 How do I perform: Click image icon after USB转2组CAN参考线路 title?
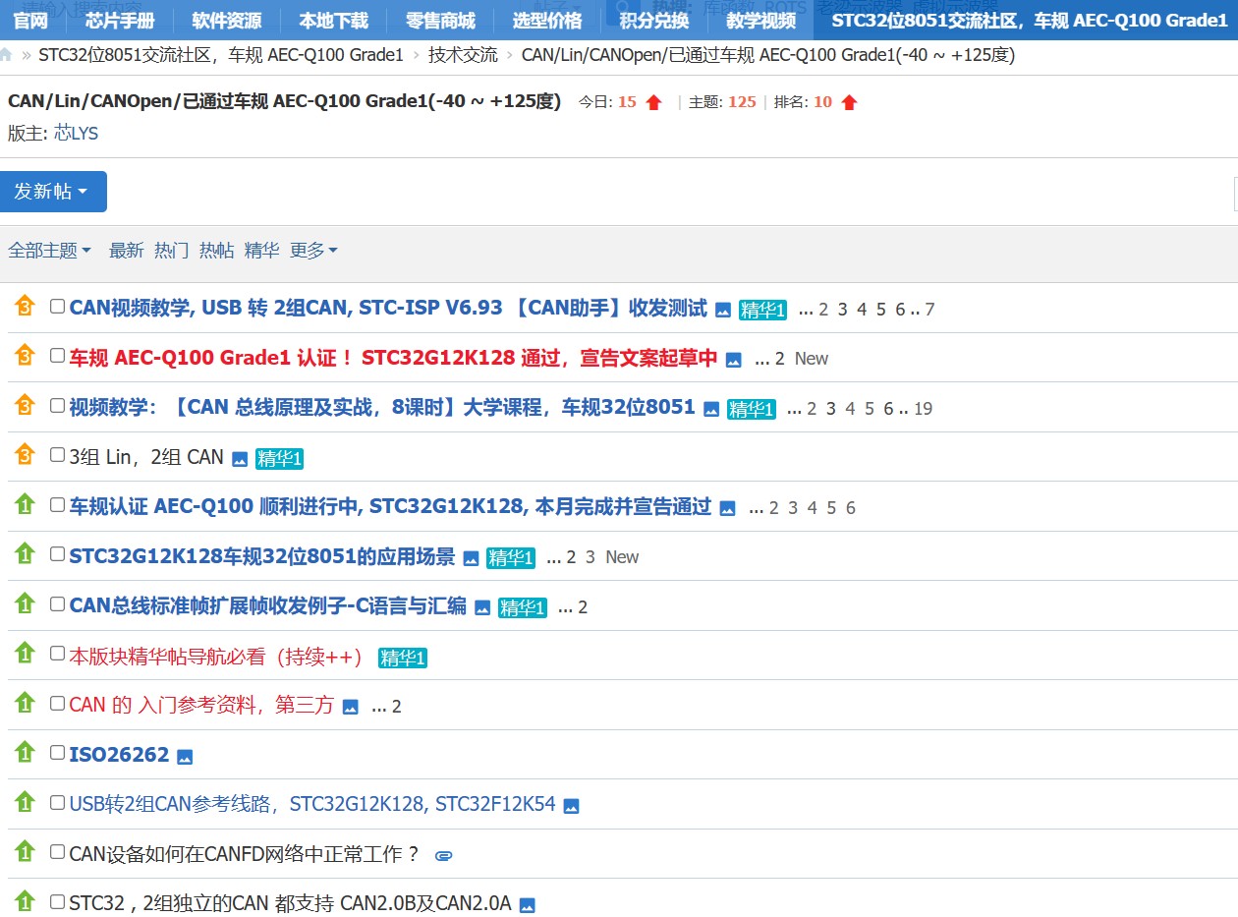(571, 807)
